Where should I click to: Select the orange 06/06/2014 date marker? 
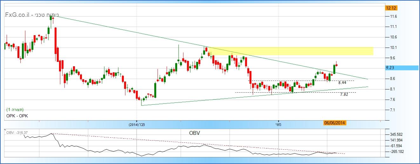(x=335, y=123)
